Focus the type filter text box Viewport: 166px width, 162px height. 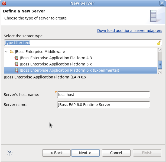coord(80,43)
